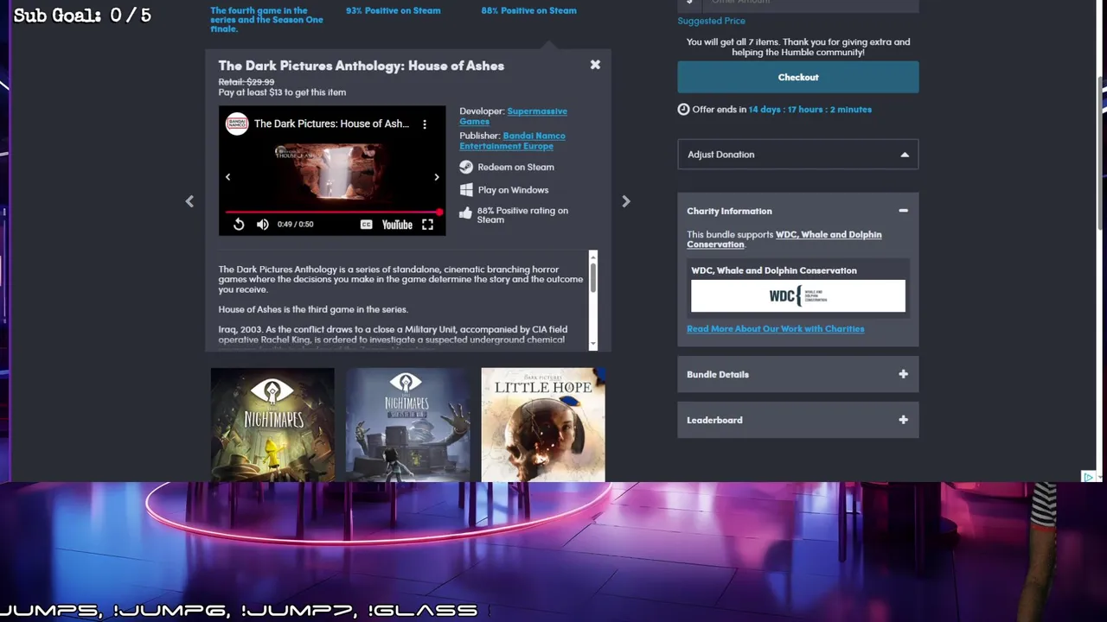Click the 93% Positive on Steam text
The image size is (1107, 622).
coord(394,10)
